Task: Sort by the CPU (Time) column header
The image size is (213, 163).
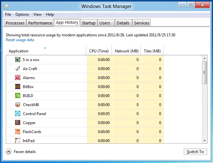Action: 99,50
